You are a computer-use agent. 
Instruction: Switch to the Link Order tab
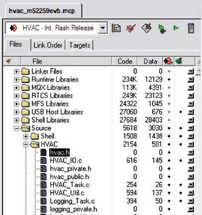[48, 45]
